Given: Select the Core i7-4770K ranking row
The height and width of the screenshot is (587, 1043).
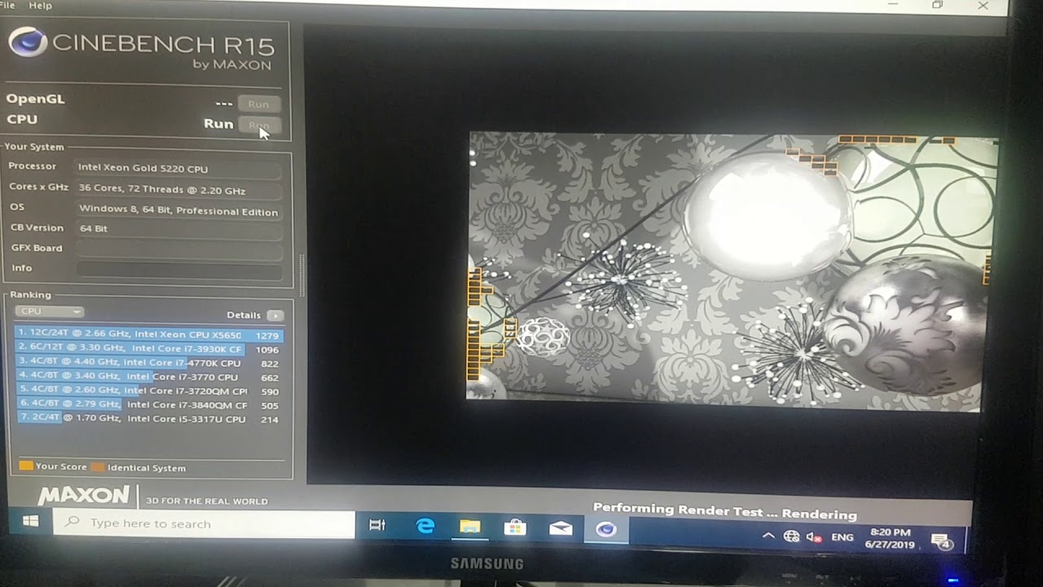Looking at the screenshot, I should pyautogui.click(x=148, y=363).
